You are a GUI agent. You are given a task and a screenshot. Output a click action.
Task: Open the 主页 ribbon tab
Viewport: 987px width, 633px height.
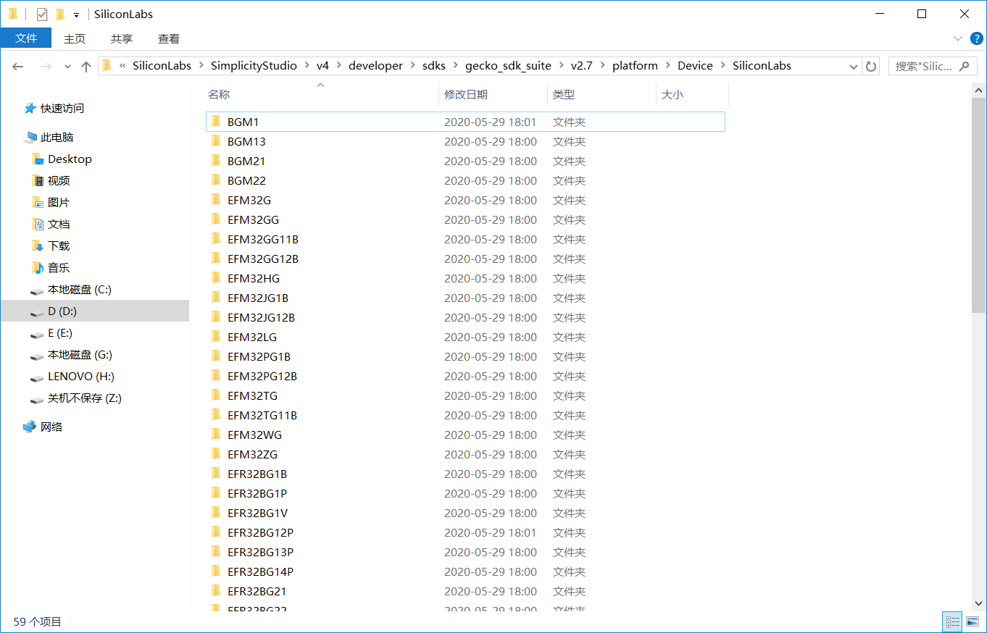(75, 38)
